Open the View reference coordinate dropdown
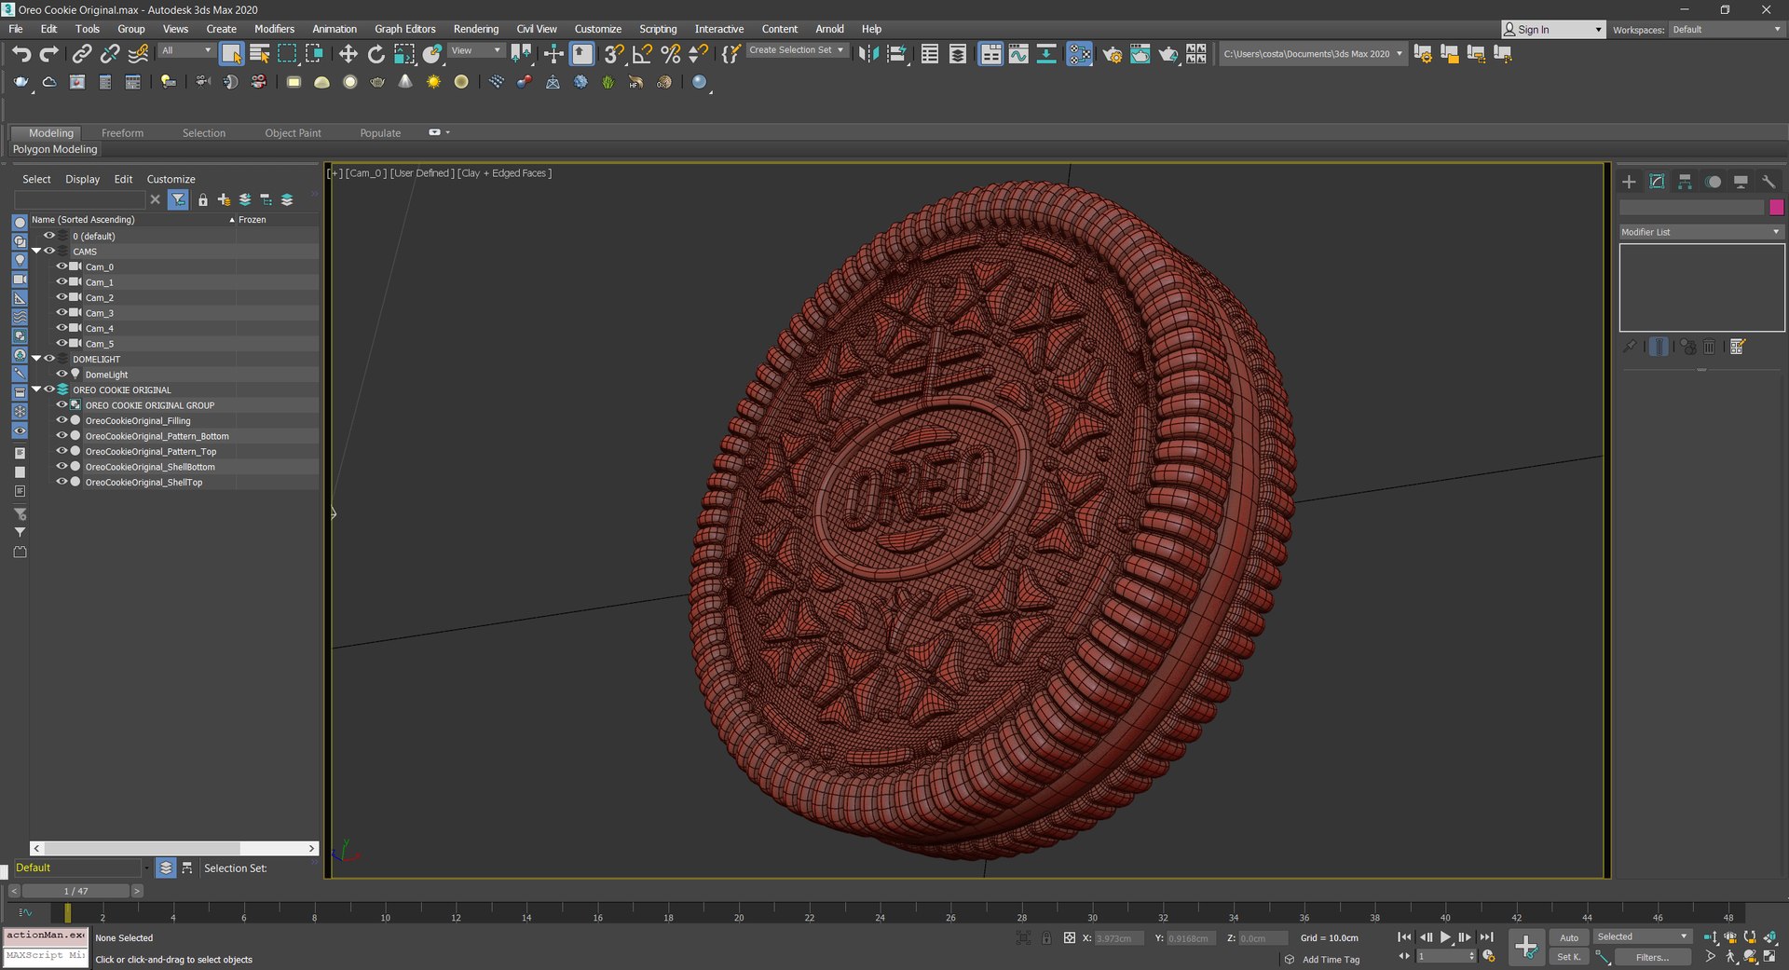Viewport: 1789px width, 970px height. coord(476,50)
